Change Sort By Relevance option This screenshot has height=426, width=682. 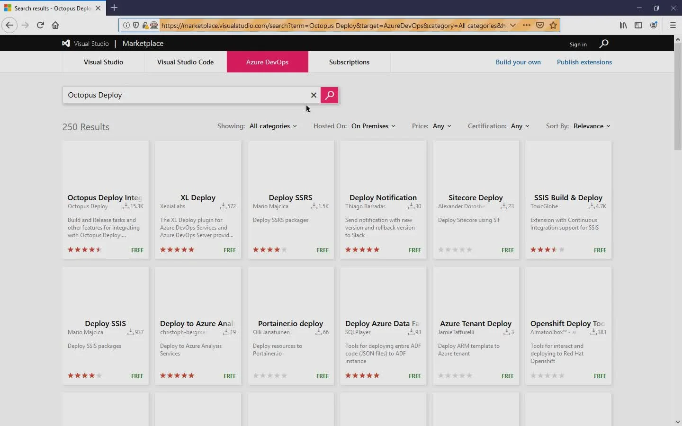[592, 126]
